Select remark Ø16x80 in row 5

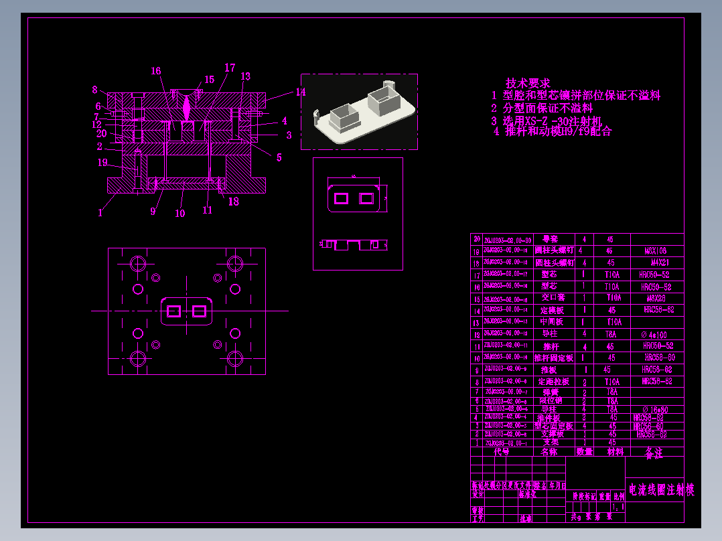tap(655, 409)
